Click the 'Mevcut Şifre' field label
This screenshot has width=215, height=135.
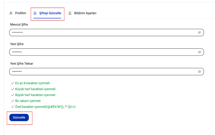19,24
